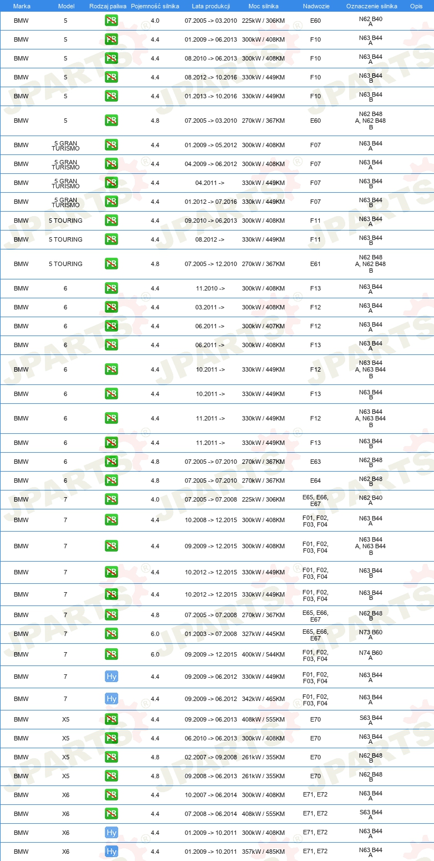This screenshot has height=861, width=434.
Task: Click petrol fuel icon for BMW 5 4.0 E60
Action: click(111, 21)
